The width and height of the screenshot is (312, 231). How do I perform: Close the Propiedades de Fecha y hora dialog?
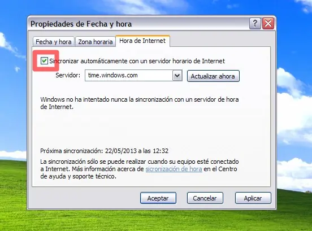[268, 24]
